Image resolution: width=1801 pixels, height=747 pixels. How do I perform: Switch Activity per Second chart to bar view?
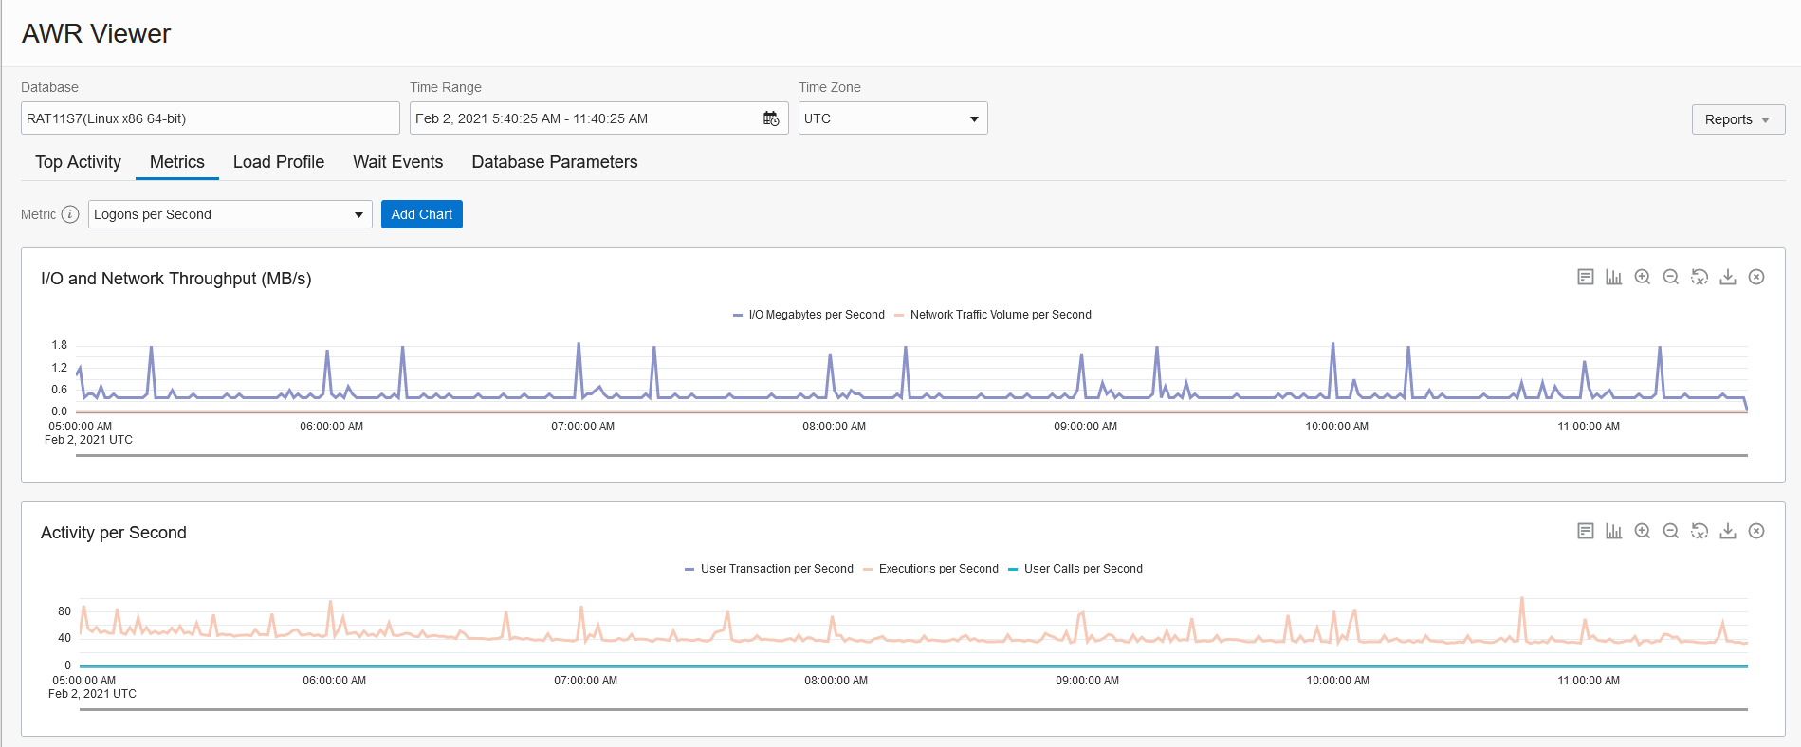point(1614,531)
